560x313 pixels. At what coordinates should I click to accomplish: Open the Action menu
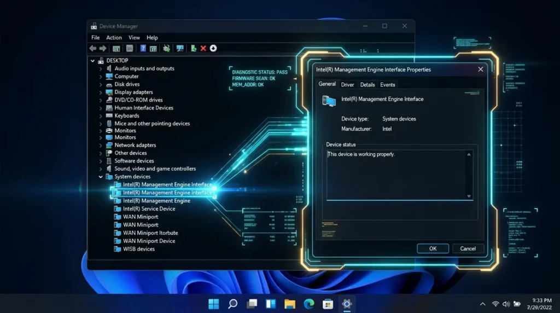click(x=114, y=38)
